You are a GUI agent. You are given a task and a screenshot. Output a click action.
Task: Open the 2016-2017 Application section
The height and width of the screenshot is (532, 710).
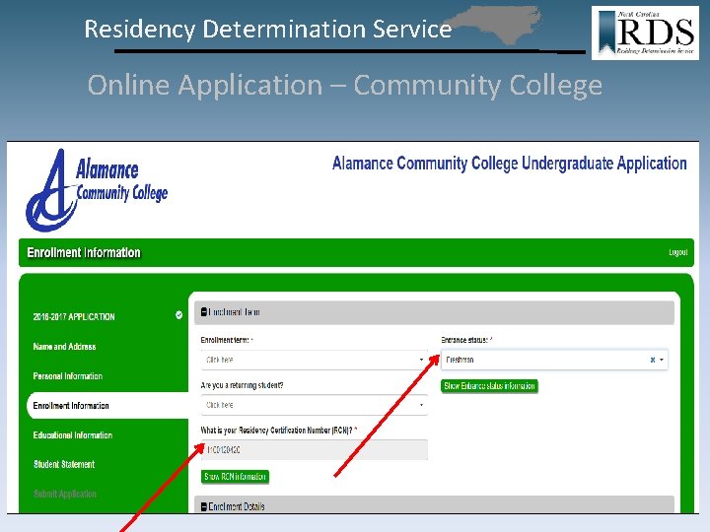(74, 316)
